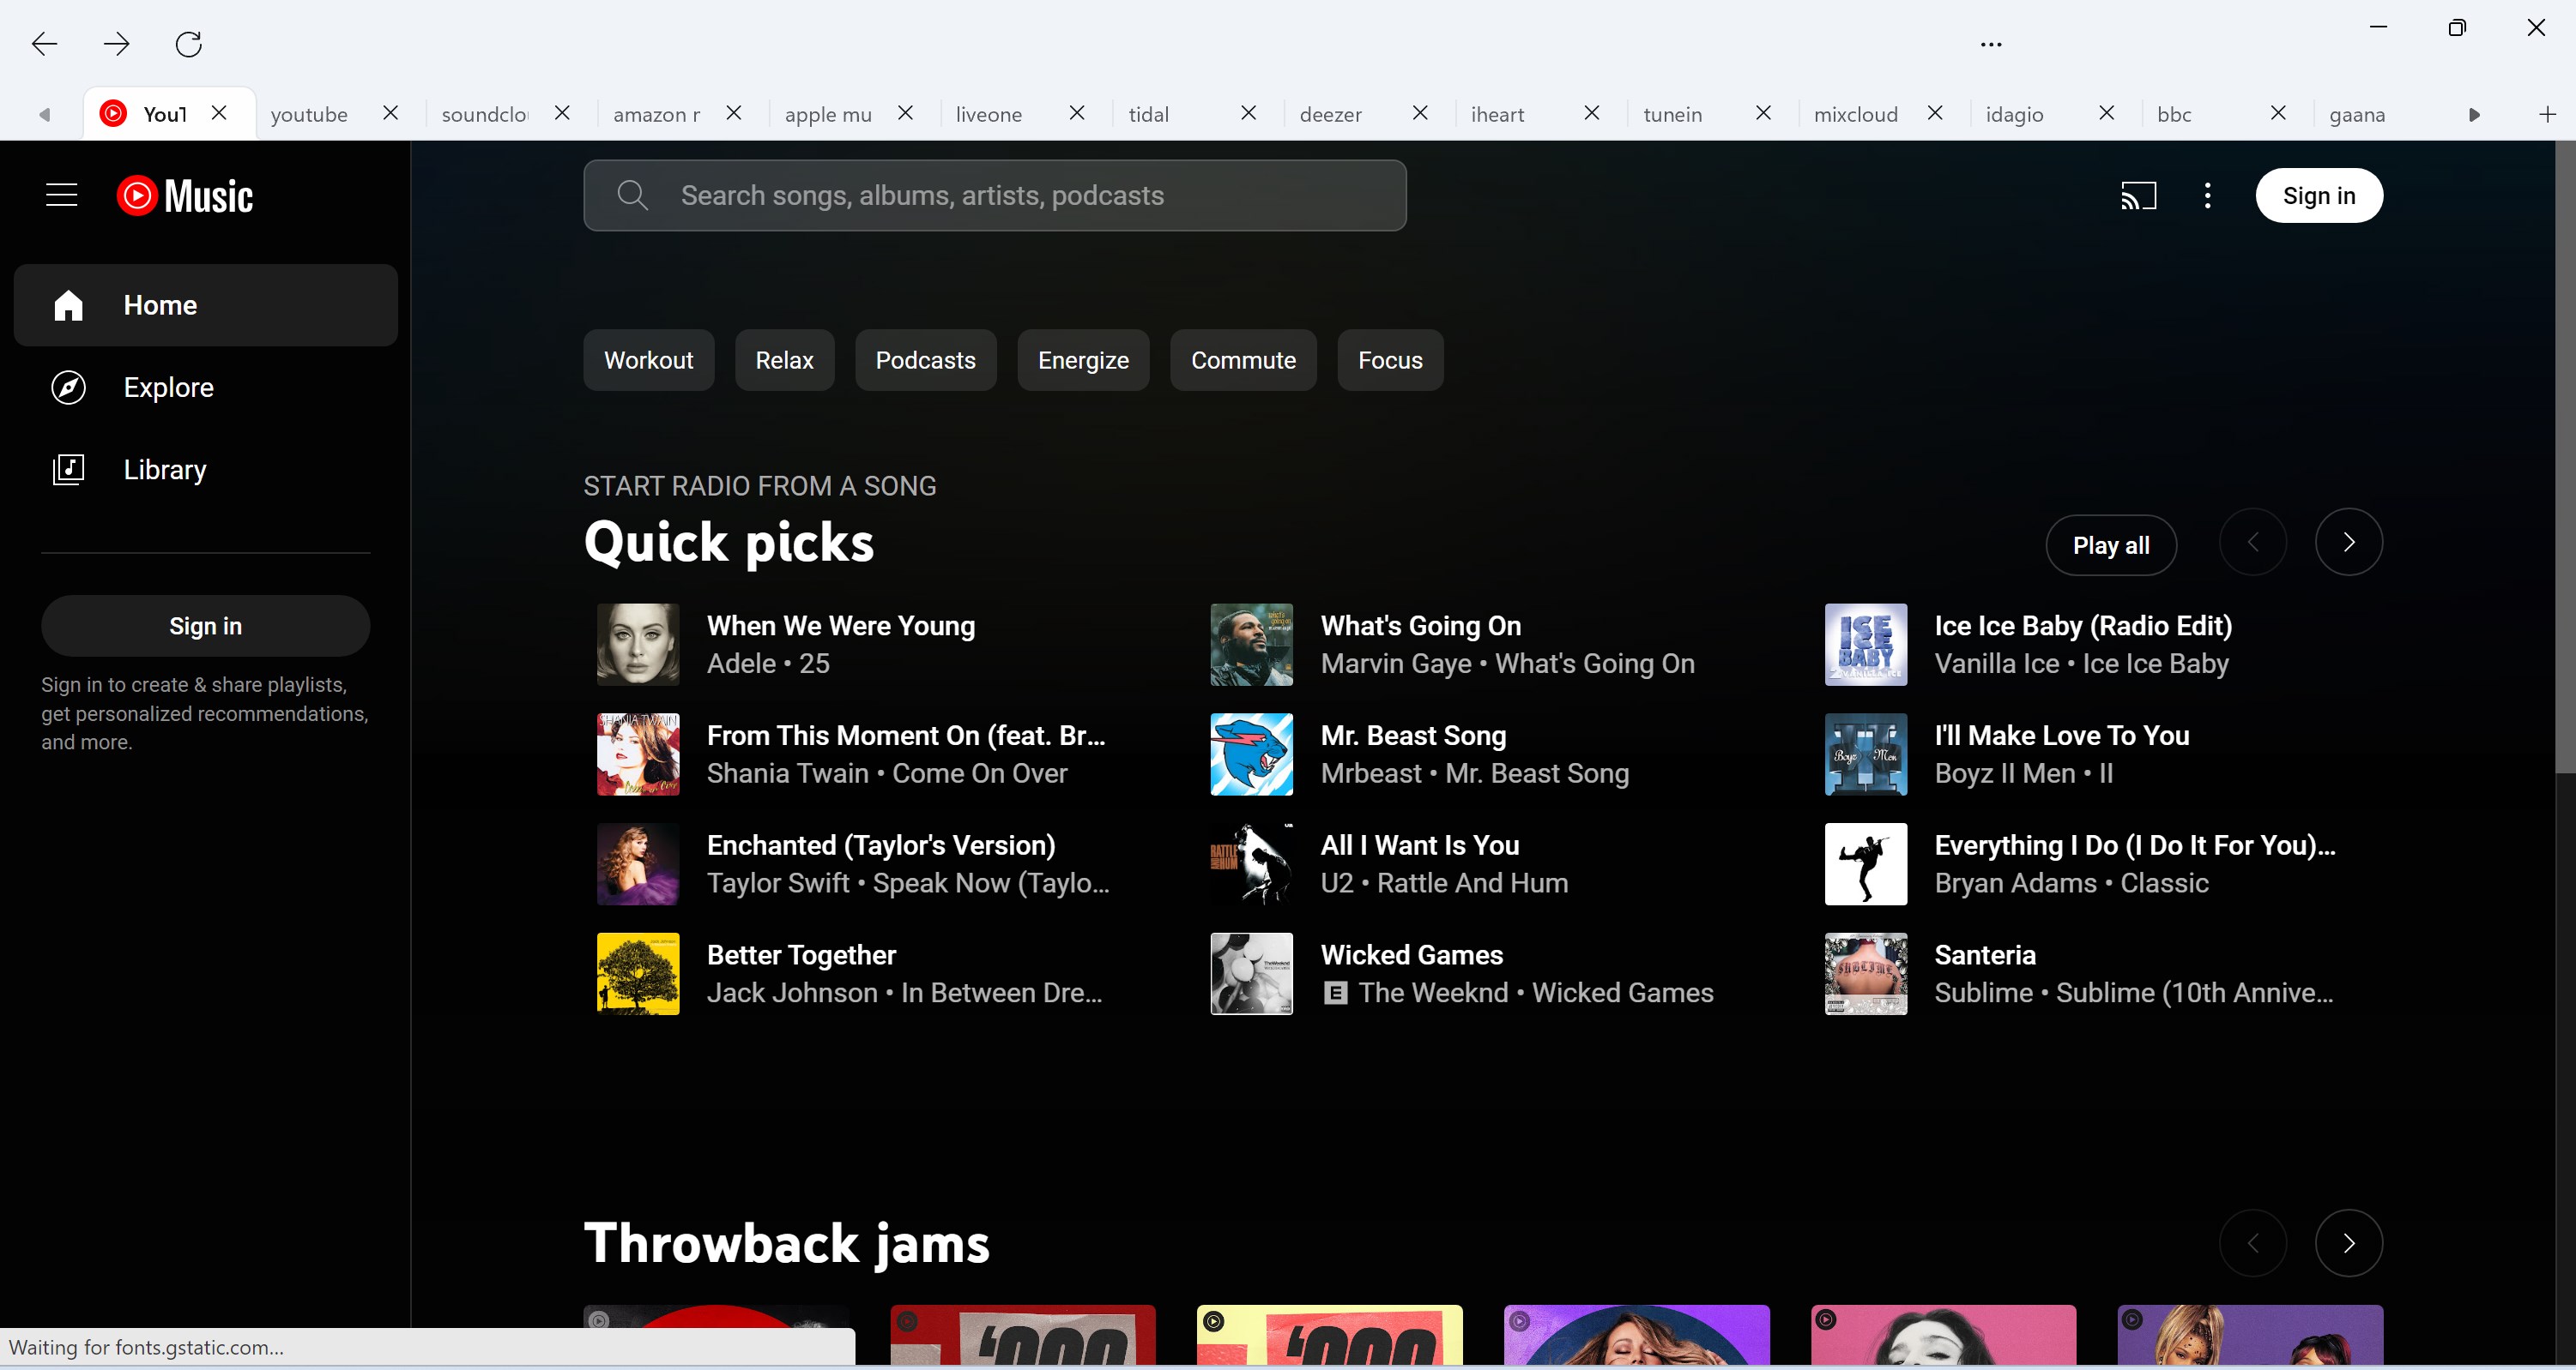Open the settings three-dot menu
Screen dimensions: 2576x1370
click(x=2207, y=195)
